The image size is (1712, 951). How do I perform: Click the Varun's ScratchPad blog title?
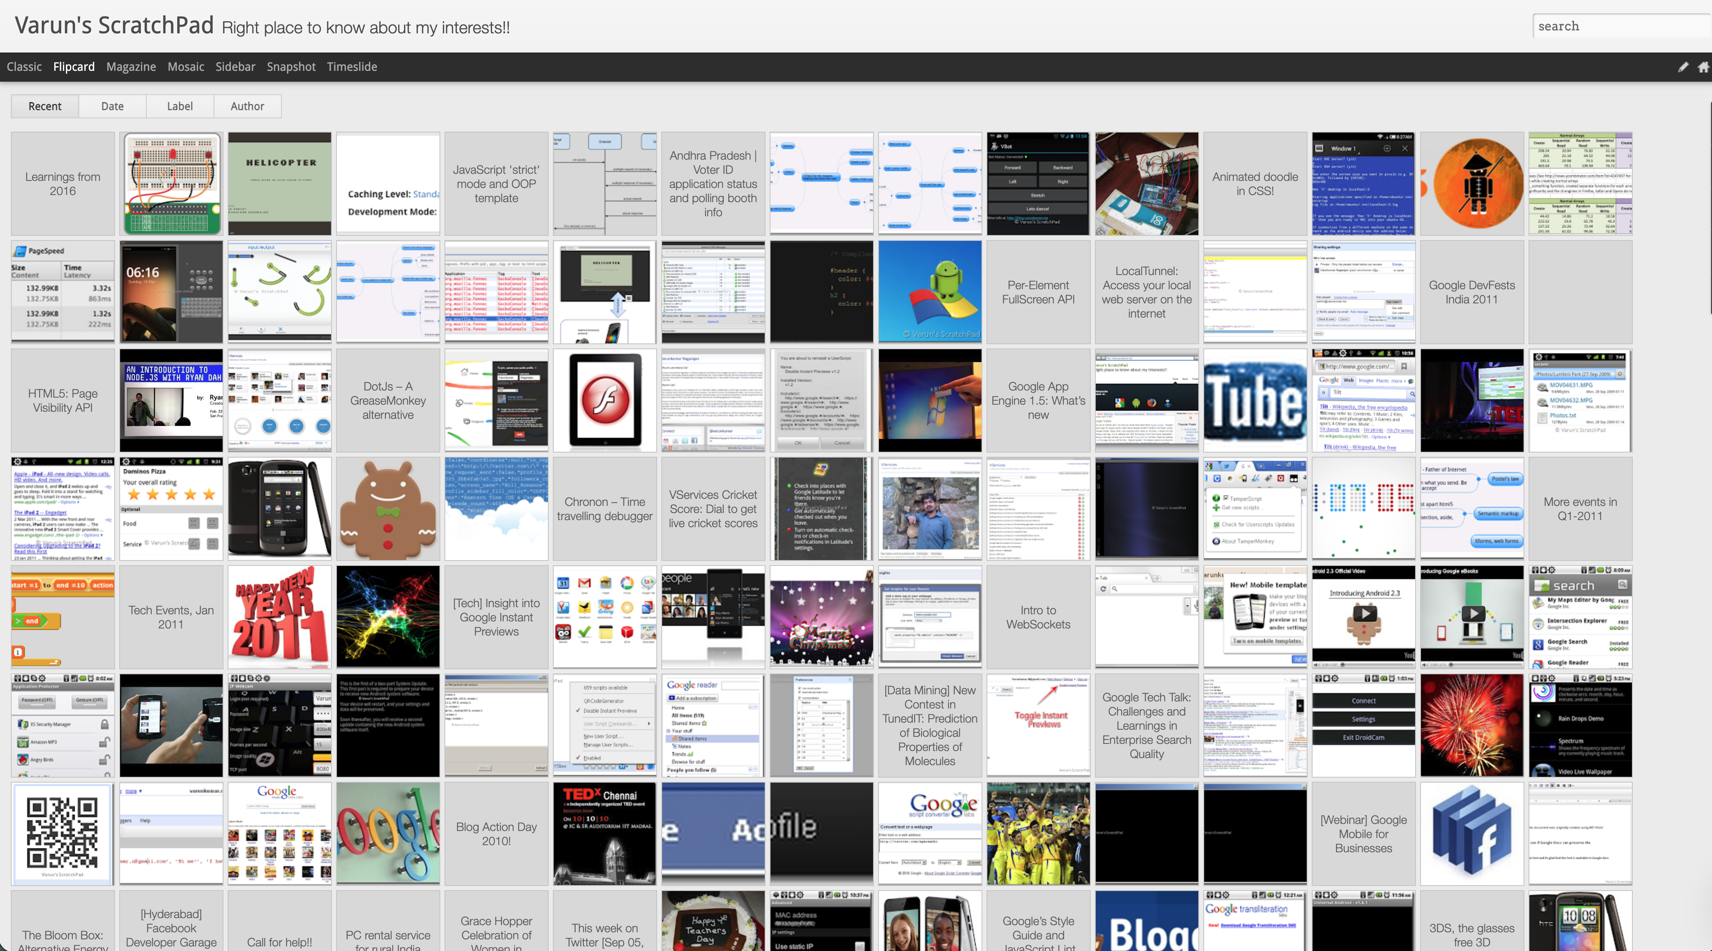pos(114,25)
